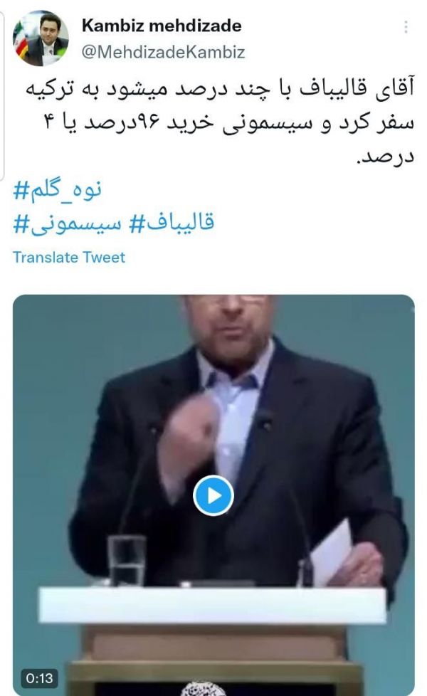Click the water glass in the video
Image resolution: width=427 pixels, height=696 pixels.
point(127,560)
